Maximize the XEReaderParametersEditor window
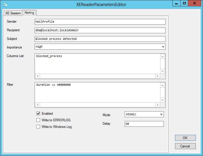This screenshot has height=156, width=203. [184, 3]
